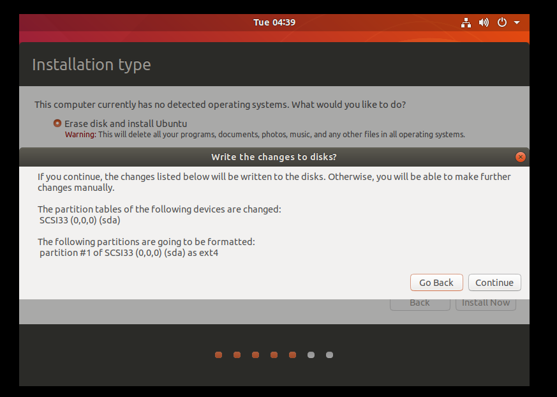557x397 pixels.
Task: Open the network connection status icon
Action: 466,23
